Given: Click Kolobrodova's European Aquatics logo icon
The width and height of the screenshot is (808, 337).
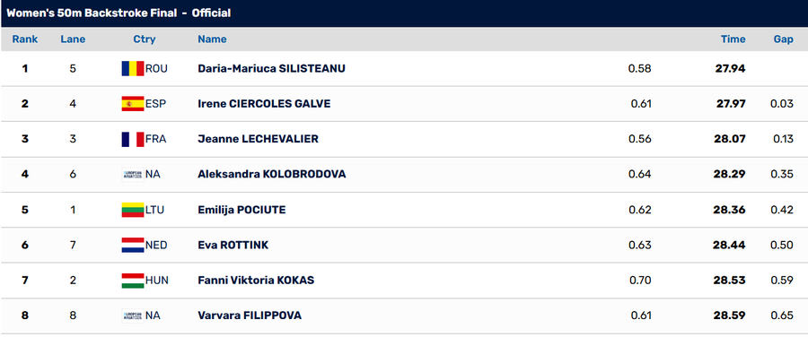Looking at the screenshot, I should pos(133,175).
